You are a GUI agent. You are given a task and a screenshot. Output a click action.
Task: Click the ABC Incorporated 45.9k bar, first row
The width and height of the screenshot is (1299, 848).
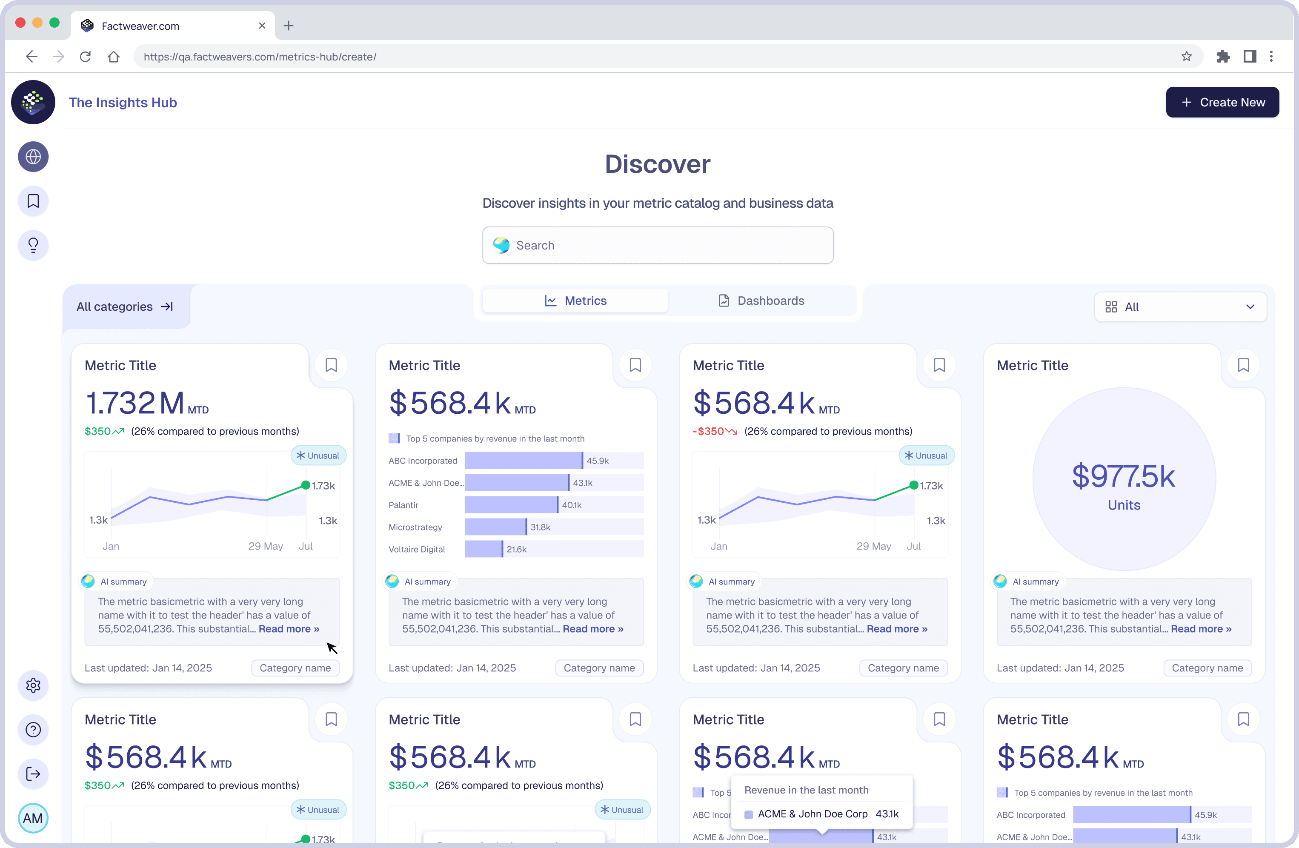(524, 460)
